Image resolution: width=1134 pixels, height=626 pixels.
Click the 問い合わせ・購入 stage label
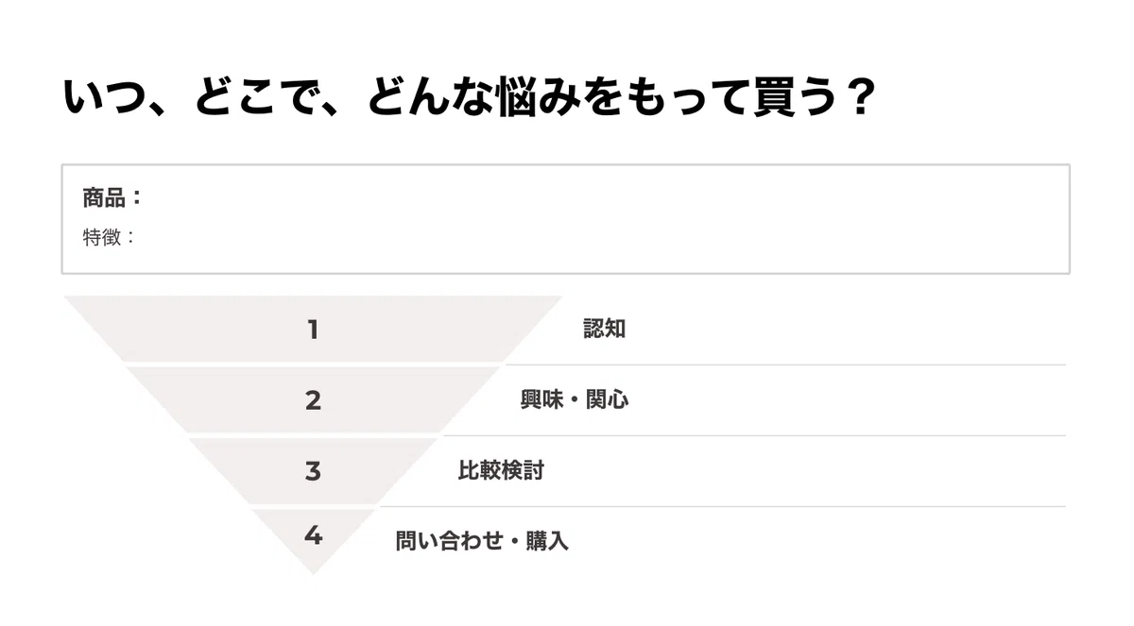pyautogui.click(x=482, y=541)
